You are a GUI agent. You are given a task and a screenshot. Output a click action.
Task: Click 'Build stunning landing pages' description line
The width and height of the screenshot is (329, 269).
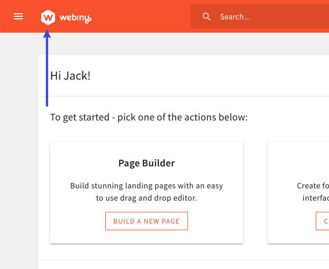tap(147, 186)
